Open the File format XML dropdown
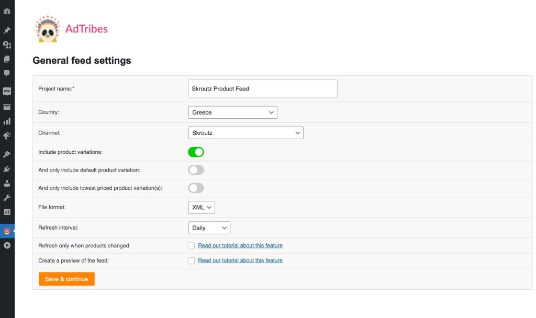 click(x=202, y=208)
